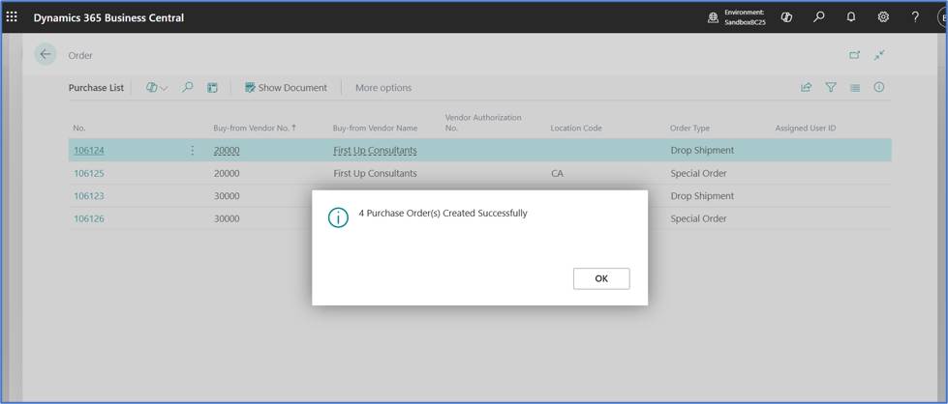This screenshot has height=404, width=948.
Task: Confirm the dialog with OK
Action: (x=601, y=278)
